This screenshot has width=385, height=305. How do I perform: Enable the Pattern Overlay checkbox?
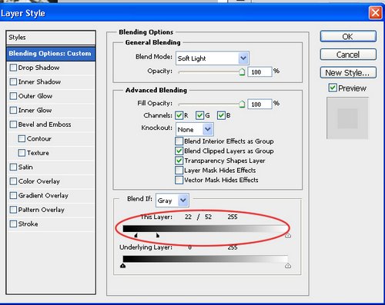tap(13, 210)
